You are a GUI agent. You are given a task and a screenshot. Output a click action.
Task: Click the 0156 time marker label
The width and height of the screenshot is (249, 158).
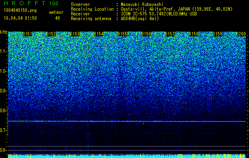[146, 34]
